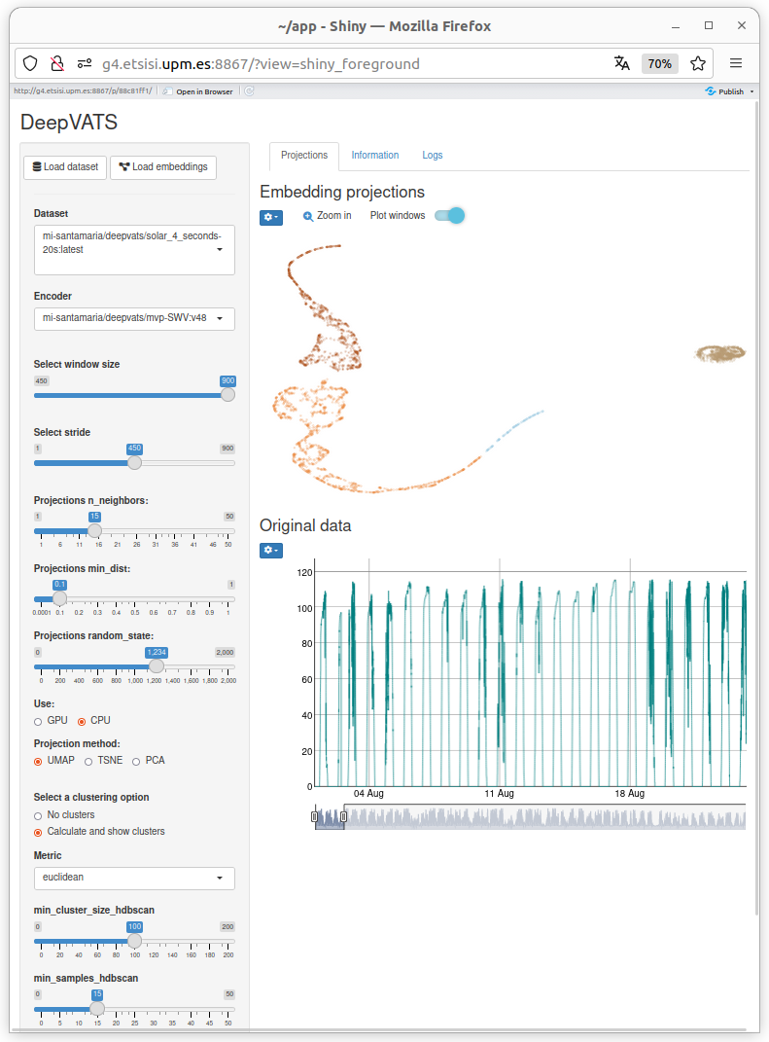This screenshot has width=769, height=1042.
Task: Click the DeepVATS title text
Action: (x=69, y=123)
